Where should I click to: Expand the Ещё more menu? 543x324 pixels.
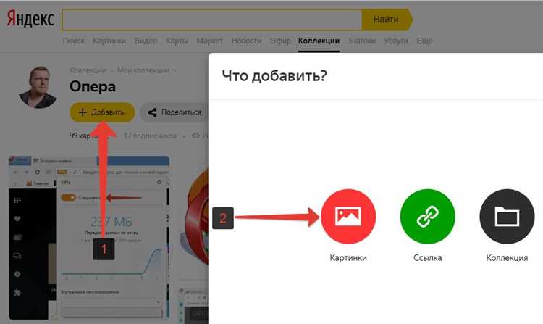pyautogui.click(x=424, y=41)
